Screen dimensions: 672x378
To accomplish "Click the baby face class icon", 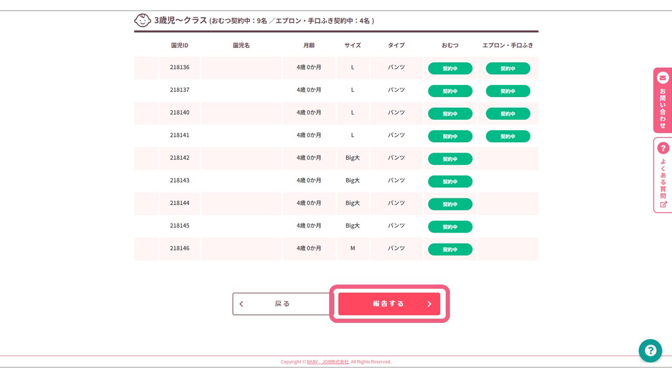I will tap(142, 20).
